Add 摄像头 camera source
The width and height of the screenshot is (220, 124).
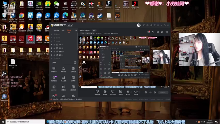105,93
